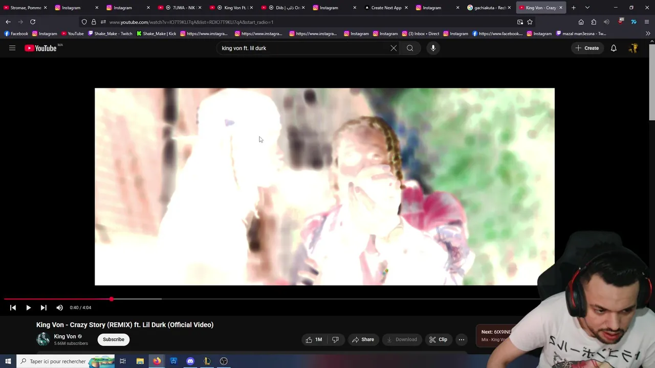Go to the YouTube home logo

[41, 48]
